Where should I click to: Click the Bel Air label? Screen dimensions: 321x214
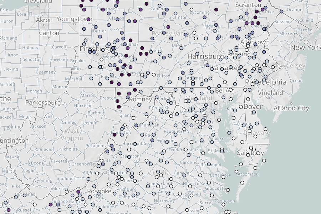[x=224, y=91]
